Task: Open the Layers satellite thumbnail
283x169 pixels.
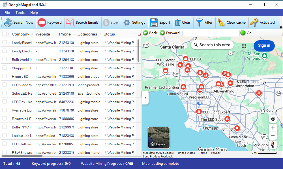Action: (x=159, y=138)
